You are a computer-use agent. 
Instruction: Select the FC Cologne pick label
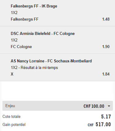[x=21, y=47]
